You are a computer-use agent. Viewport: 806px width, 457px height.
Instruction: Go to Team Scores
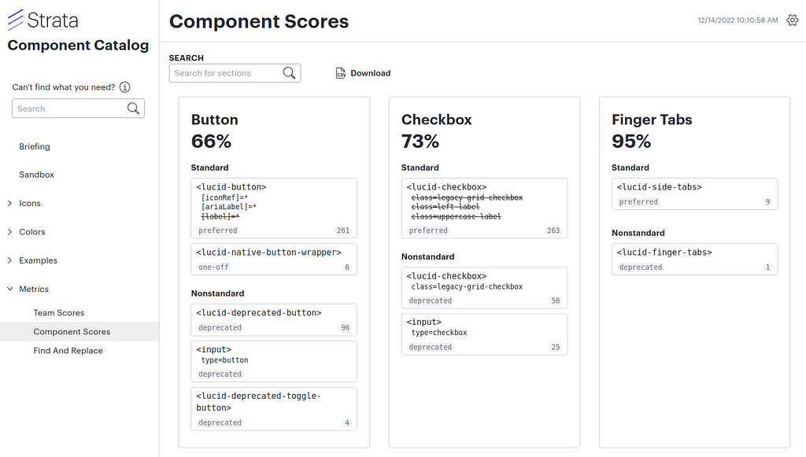click(x=58, y=313)
